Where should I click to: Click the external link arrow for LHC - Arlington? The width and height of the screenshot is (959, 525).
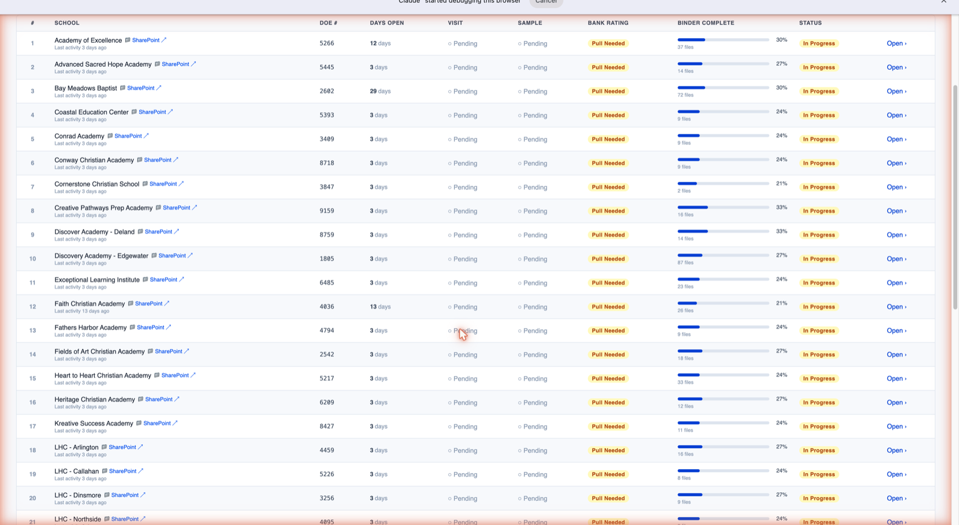(x=140, y=447)
